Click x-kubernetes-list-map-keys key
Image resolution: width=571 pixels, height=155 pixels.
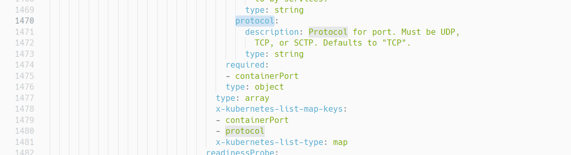(279, 109)
